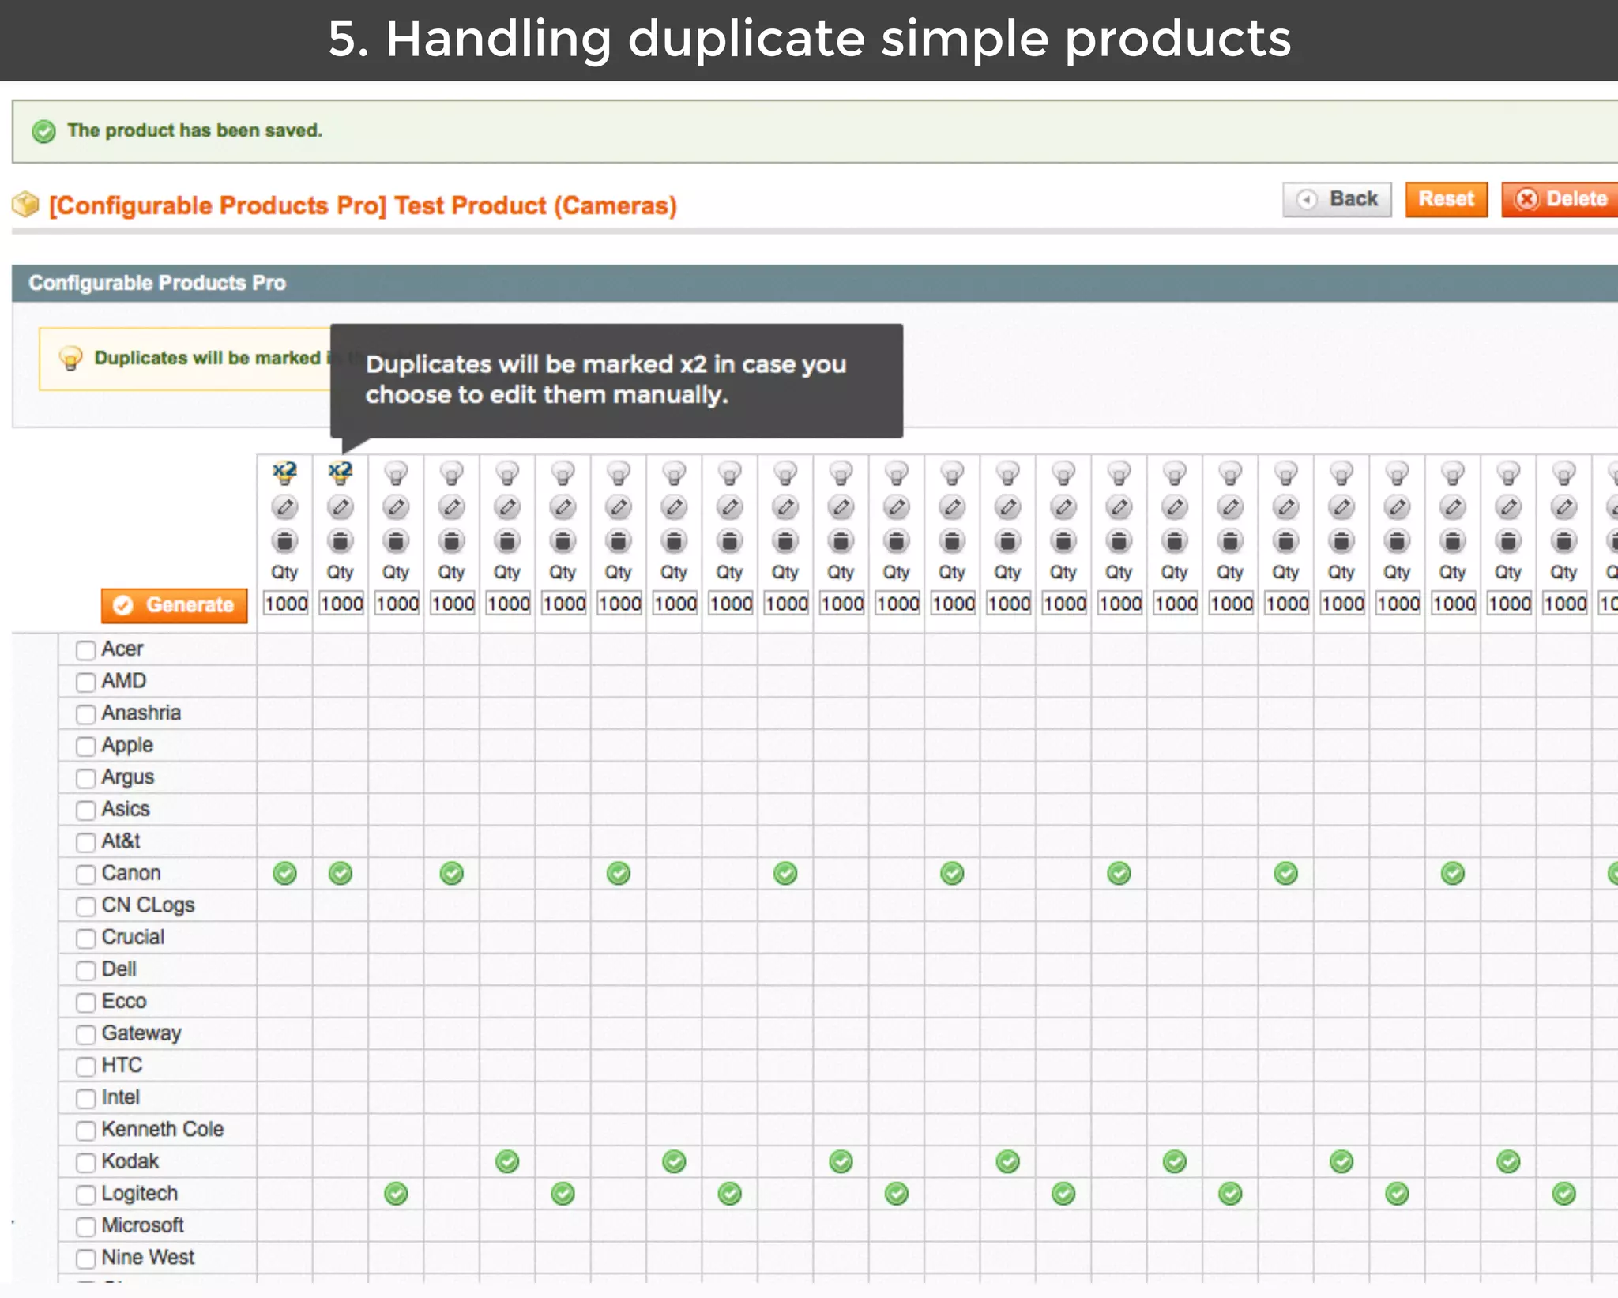The height and width of the screenshot is (1298, 1618).
Task: Click the 'Configurable Products Pro' section header
Action: pos(815,283)
